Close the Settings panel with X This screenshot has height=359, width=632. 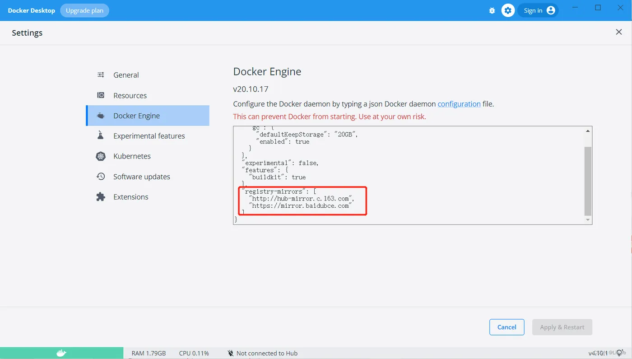pyautogui.click(x=619, y=32)
